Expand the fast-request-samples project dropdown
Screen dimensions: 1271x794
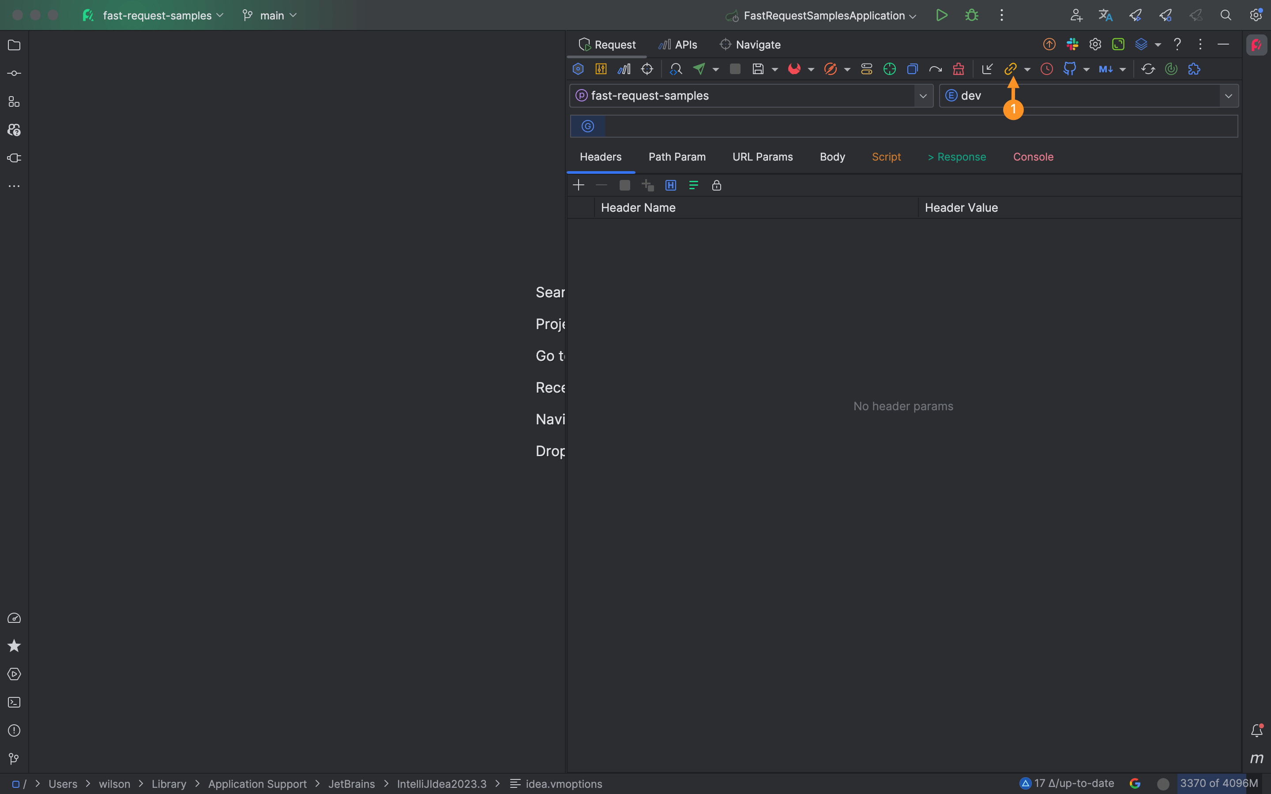click(x=923, y=96)
